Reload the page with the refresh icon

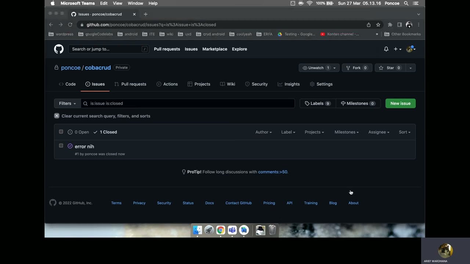coord(70,25)
